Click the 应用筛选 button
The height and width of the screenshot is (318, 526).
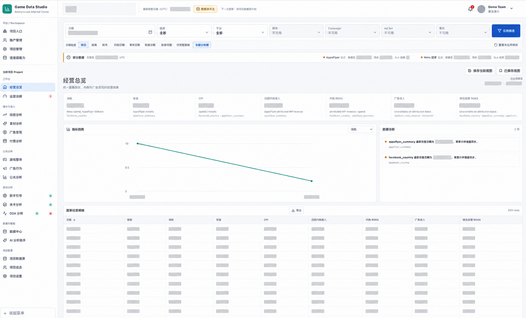pos(506,31)
